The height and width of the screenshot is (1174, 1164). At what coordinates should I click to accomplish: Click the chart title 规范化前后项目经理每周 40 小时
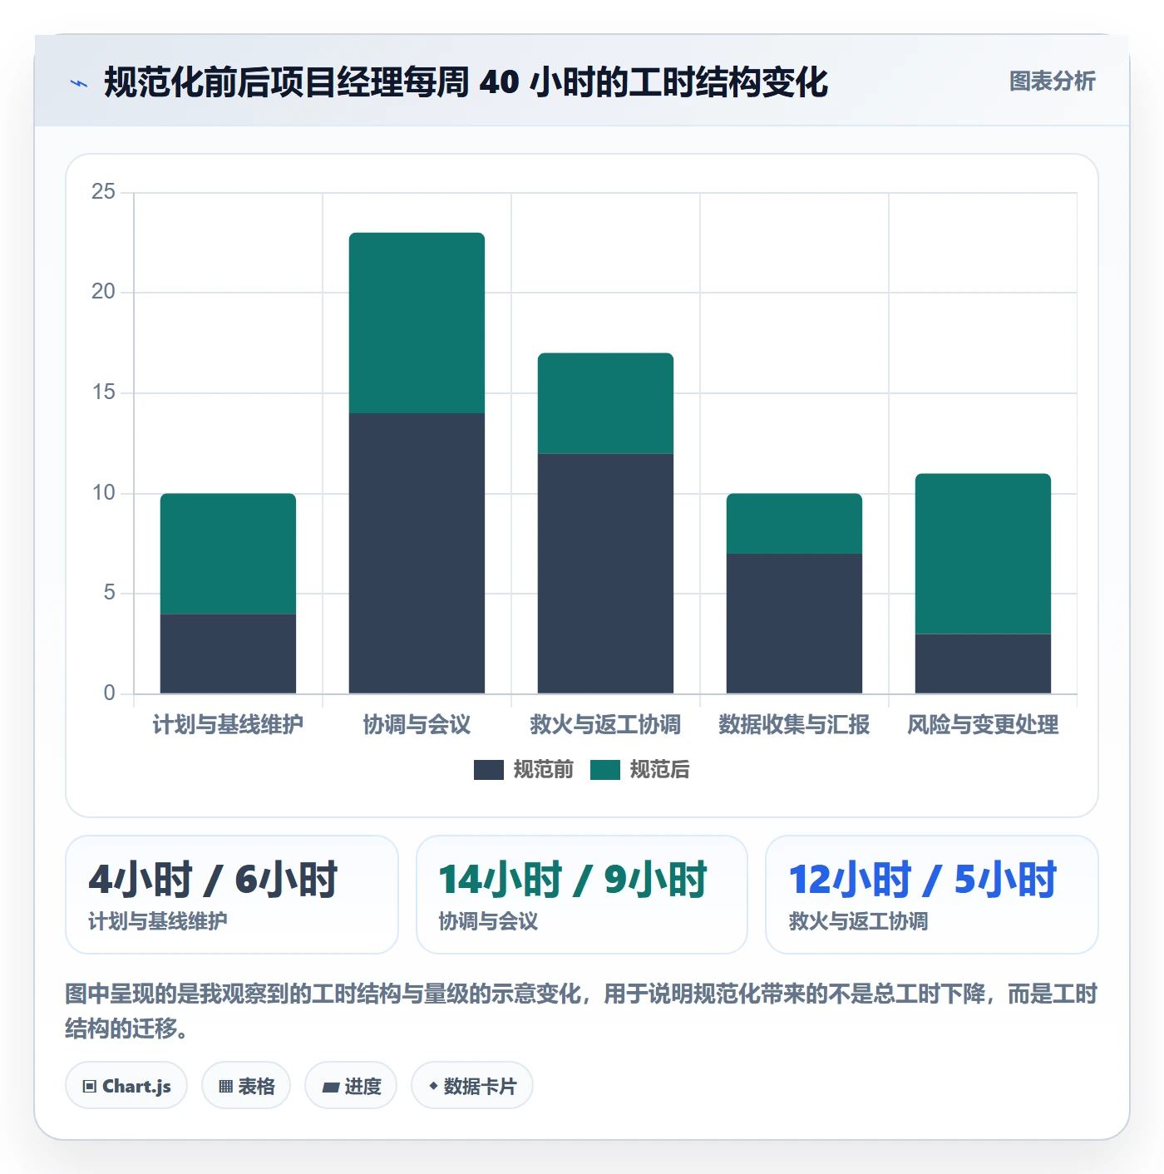click(466, 82)
